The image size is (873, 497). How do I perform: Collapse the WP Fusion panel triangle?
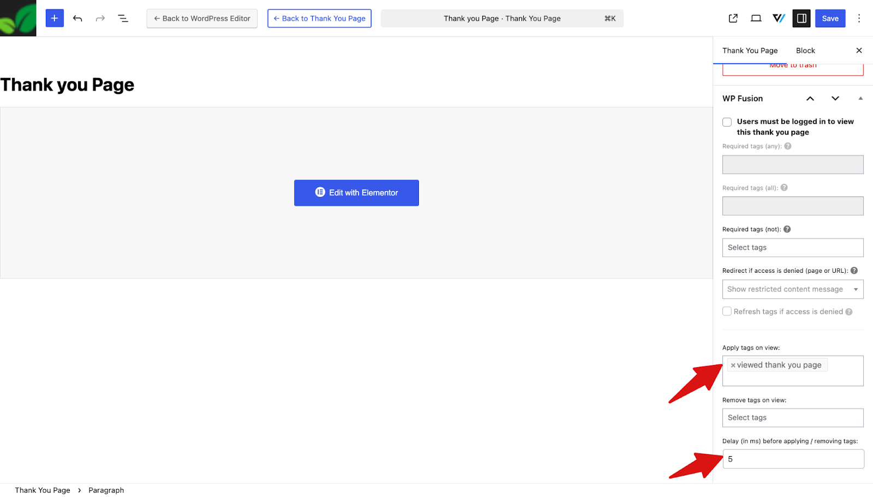[x=860, y=99]
